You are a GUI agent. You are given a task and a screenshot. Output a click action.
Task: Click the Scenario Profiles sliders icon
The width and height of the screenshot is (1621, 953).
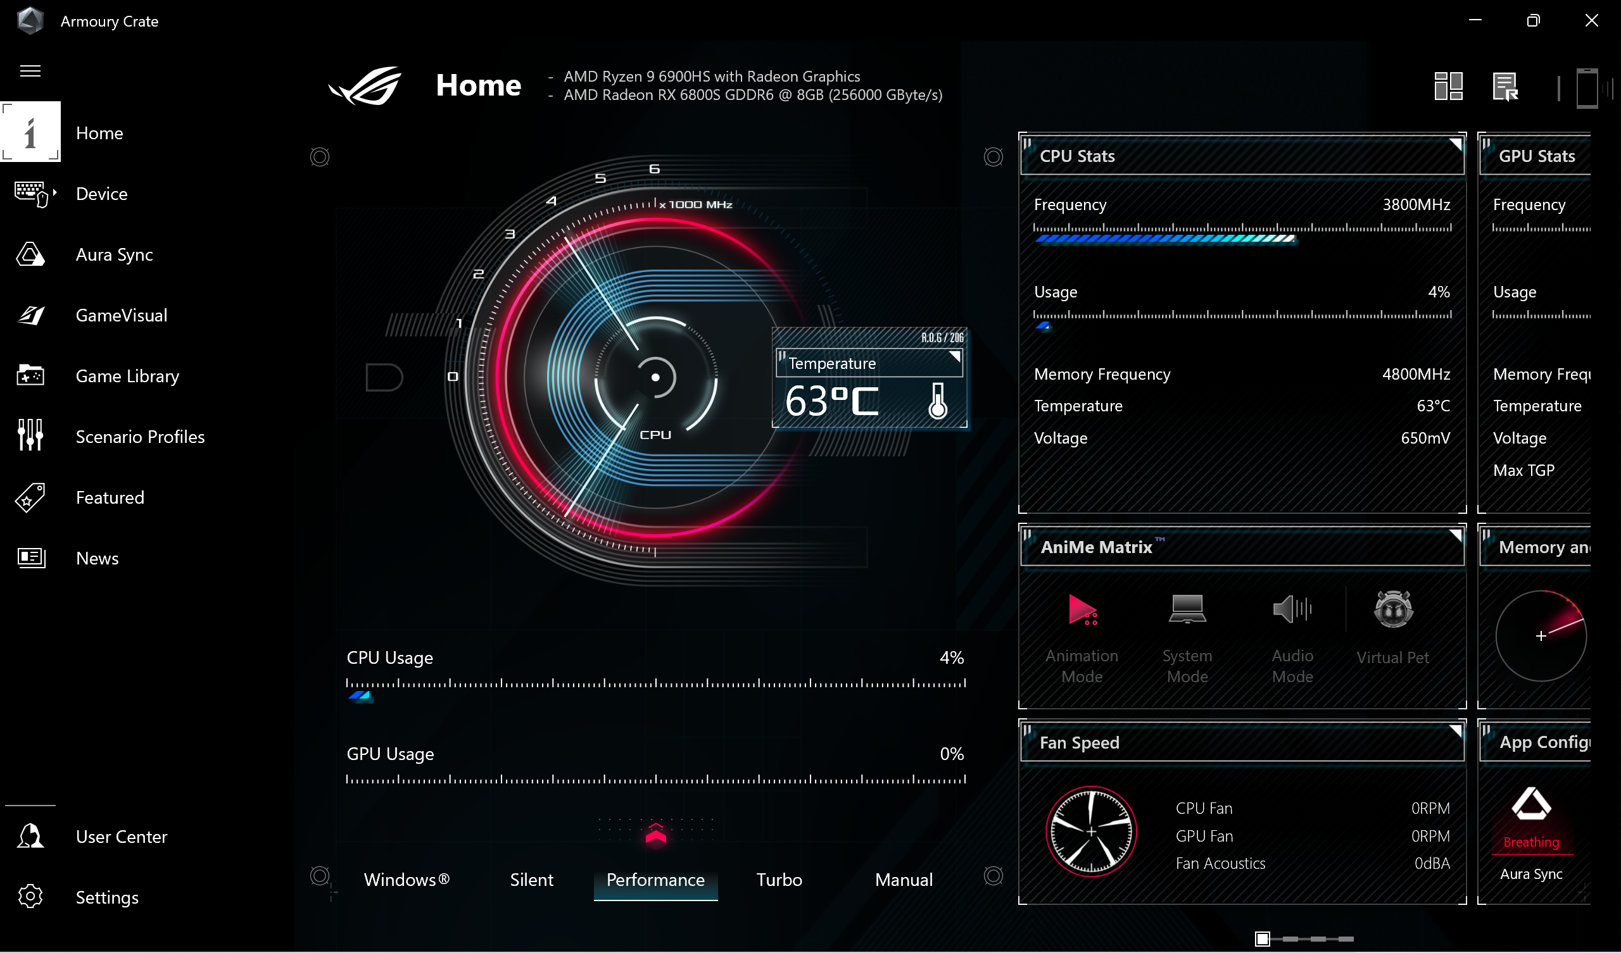click(30, 436)
